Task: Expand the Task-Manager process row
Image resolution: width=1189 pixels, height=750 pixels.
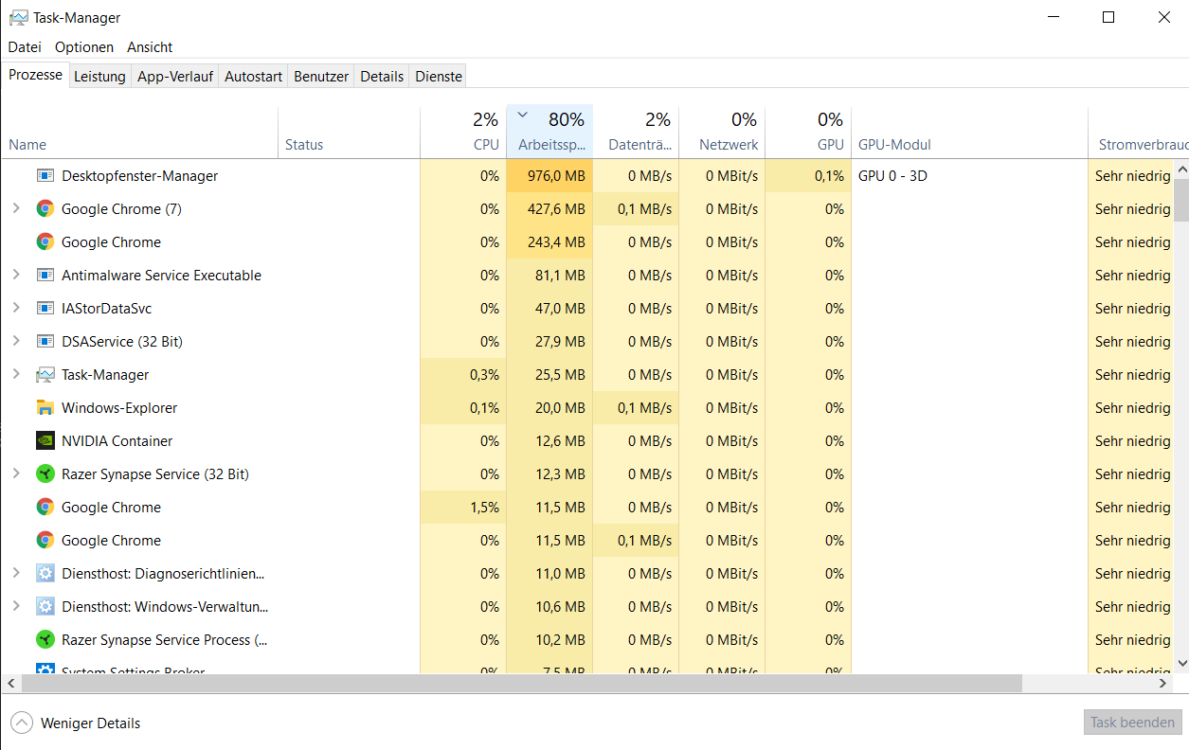Action: pyautogui.click(x=16, y=374)
